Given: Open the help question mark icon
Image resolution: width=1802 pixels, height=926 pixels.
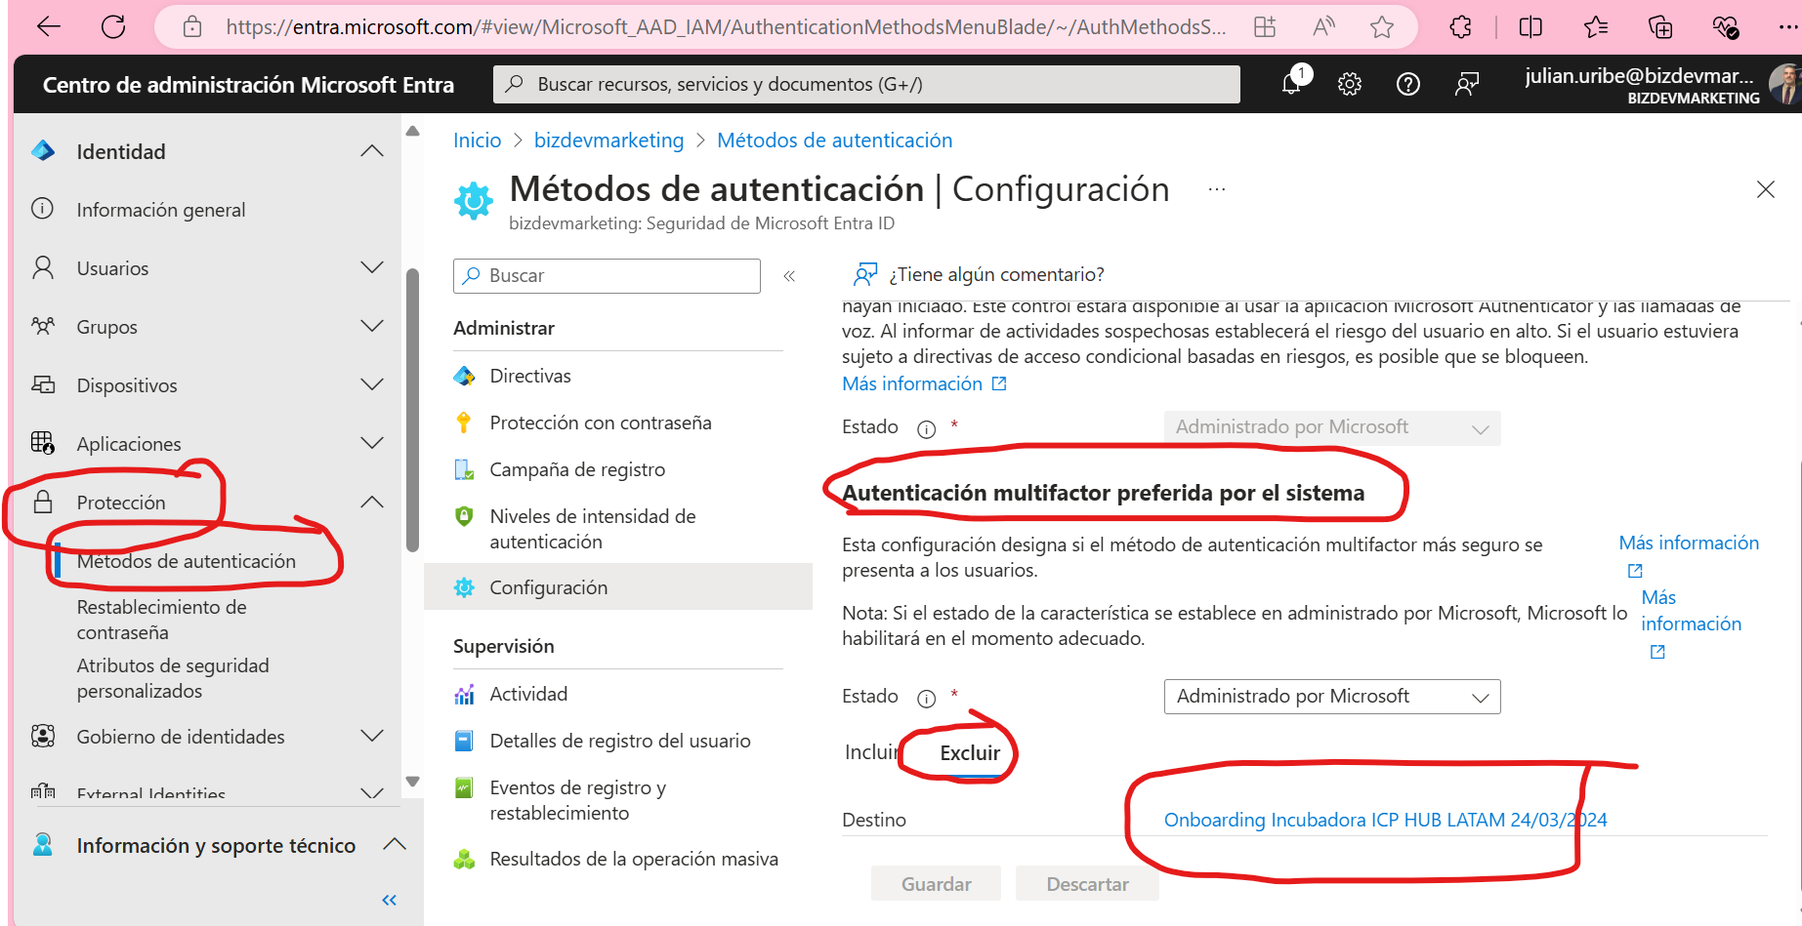Looking at the screenshot, I should [1408, 84].
